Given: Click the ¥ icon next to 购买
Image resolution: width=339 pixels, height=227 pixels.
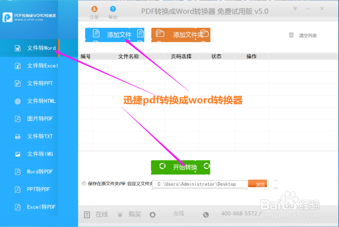Looking at the screenshot, I should coord(120,214).
